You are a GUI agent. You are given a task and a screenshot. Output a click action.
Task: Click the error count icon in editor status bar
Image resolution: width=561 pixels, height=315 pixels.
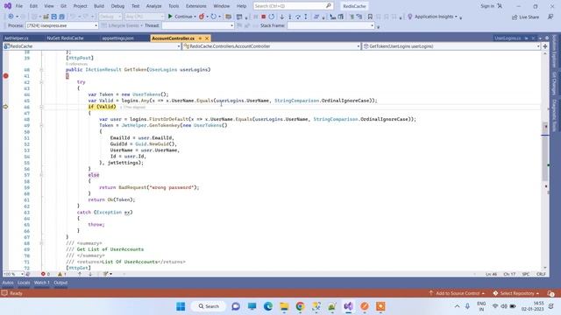point(43,274)
